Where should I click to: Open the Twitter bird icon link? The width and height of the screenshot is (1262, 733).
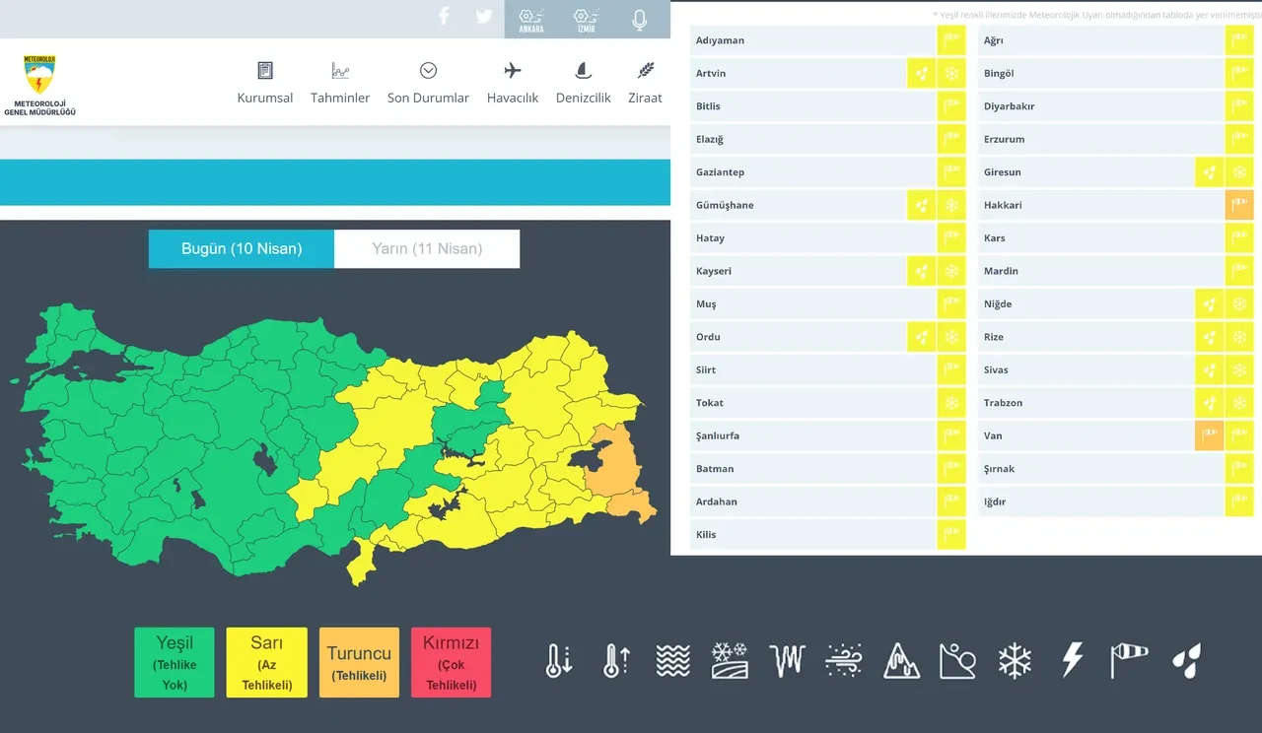pos(483,17)
